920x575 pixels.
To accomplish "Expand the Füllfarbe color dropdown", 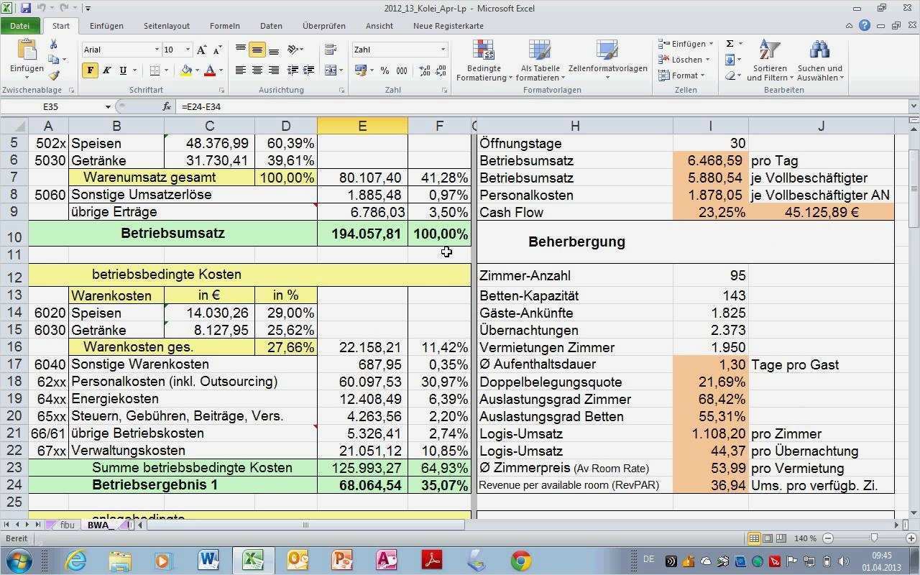I will (x=198, y=70).
